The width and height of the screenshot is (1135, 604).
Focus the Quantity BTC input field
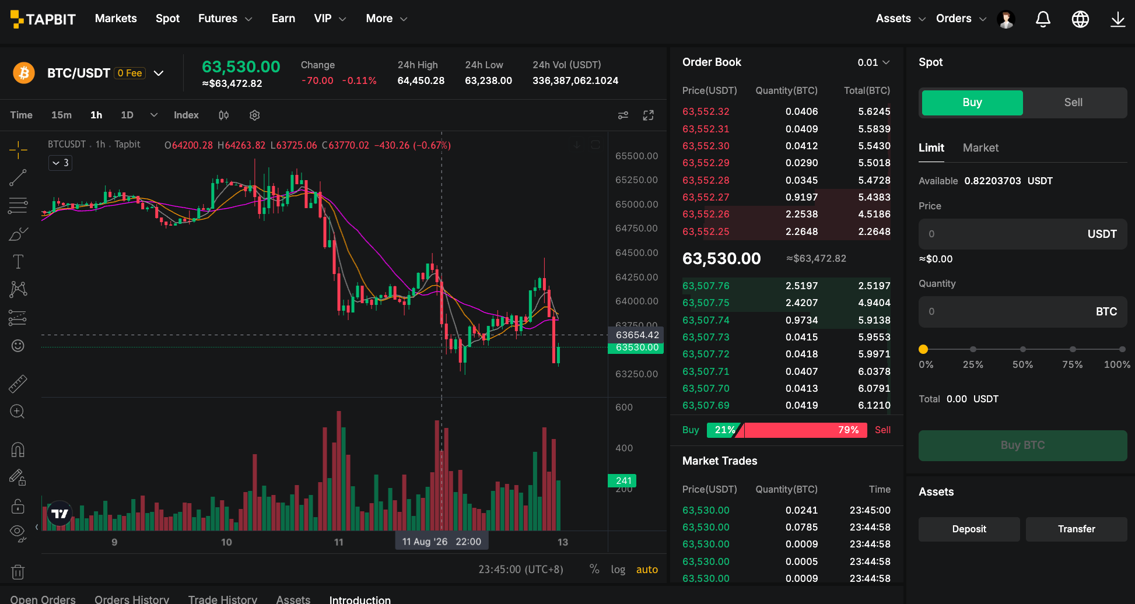1022,312
